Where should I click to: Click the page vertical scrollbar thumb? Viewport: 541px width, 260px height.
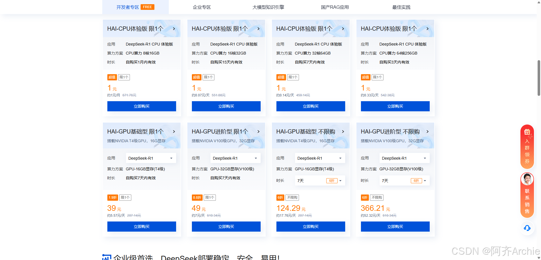(x=539, y=78)
